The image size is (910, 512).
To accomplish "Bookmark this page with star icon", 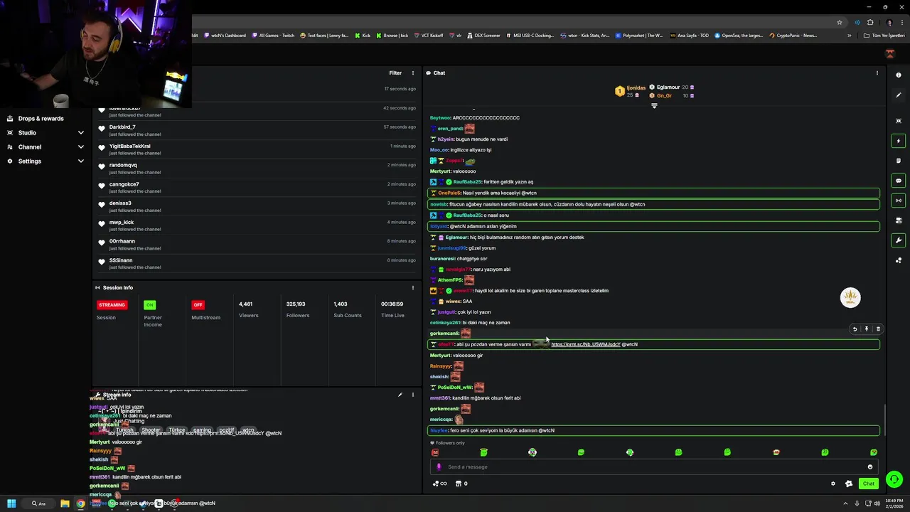I will [x=840, y=22].
